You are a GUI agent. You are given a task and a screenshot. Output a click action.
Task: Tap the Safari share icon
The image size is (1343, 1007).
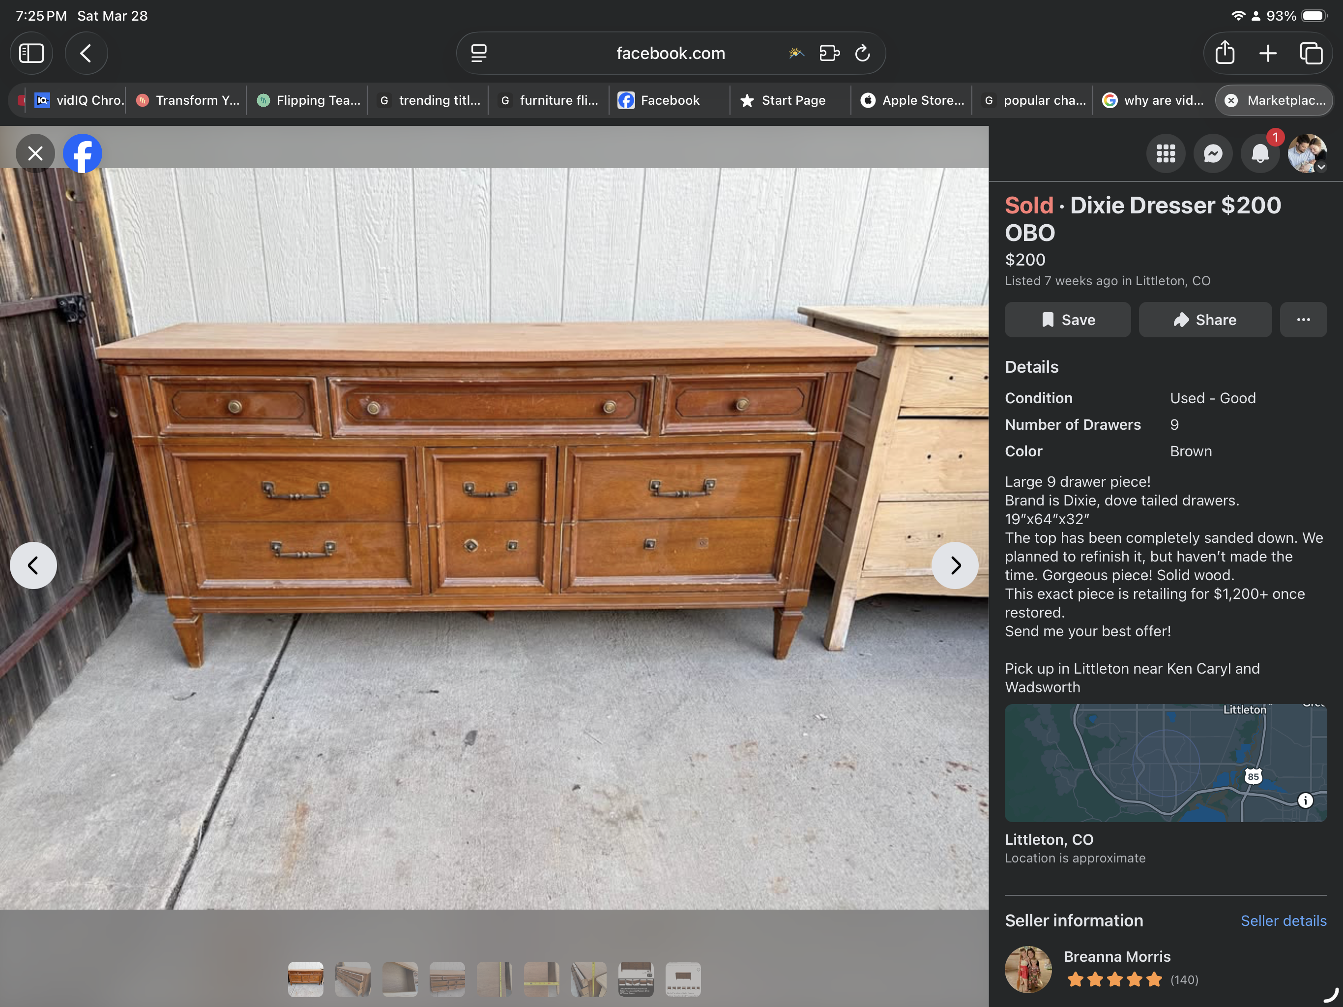[x=1225, y=54]
